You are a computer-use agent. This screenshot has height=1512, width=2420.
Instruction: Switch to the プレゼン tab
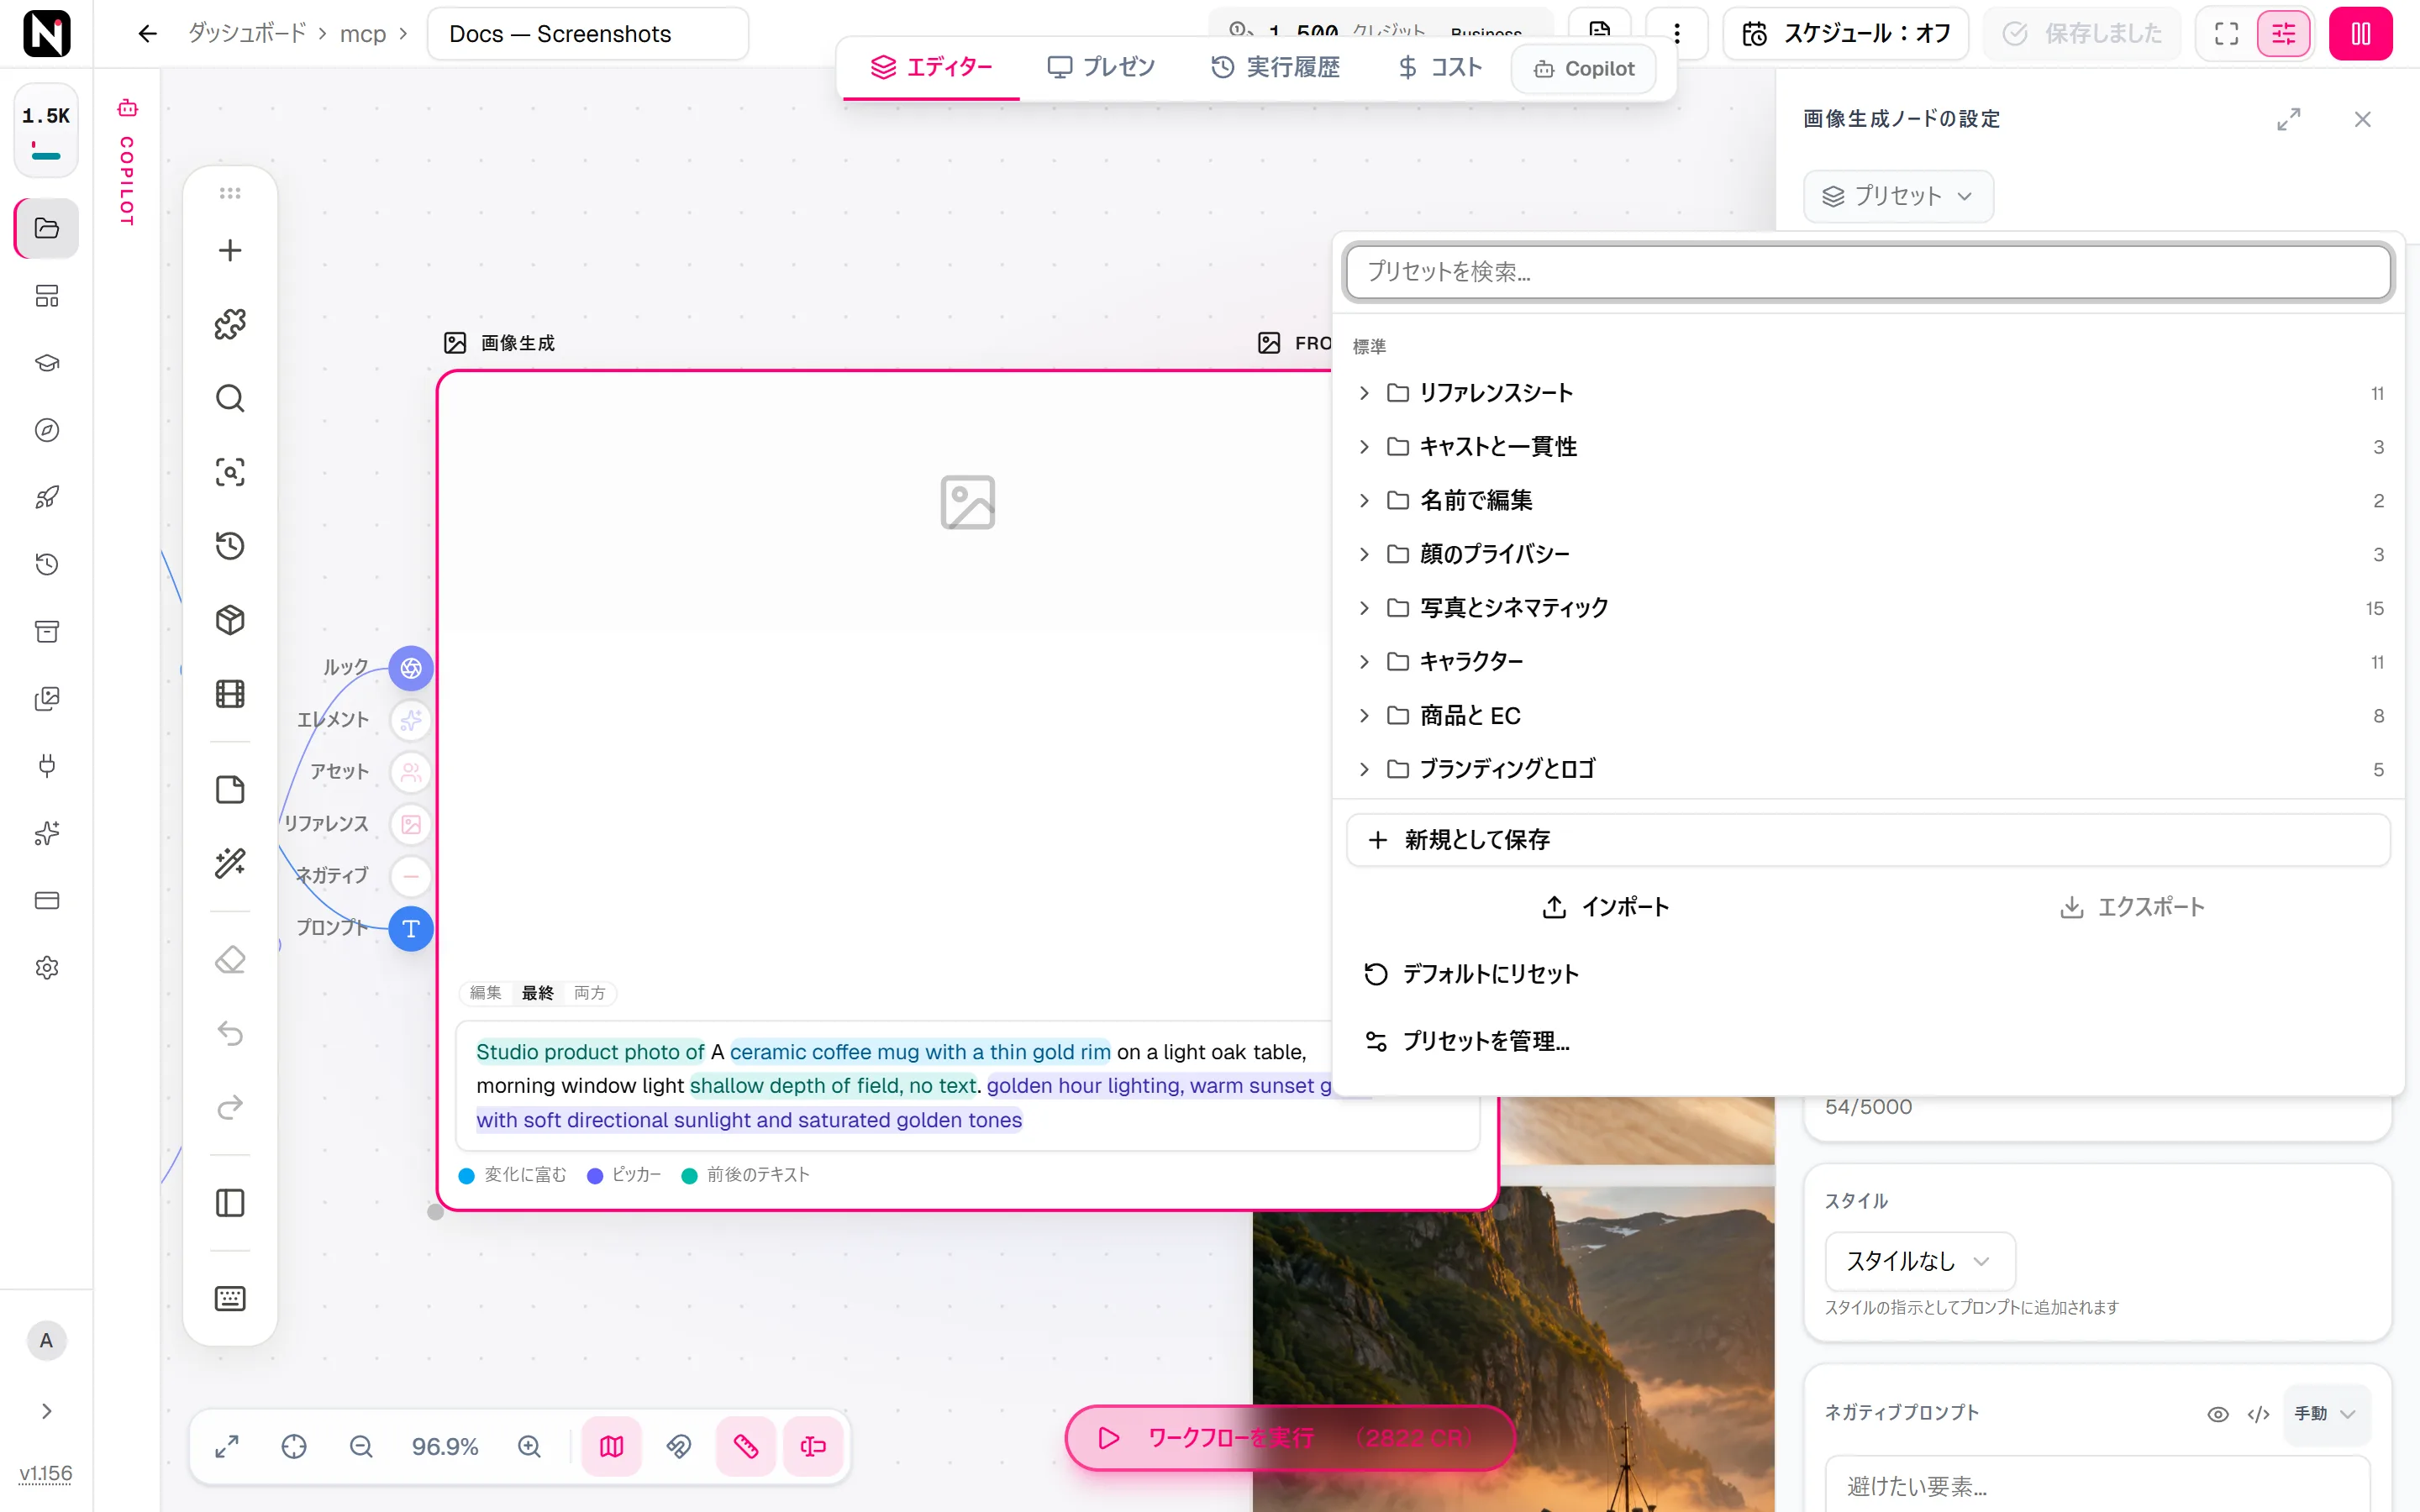(x=1100, y=68)
